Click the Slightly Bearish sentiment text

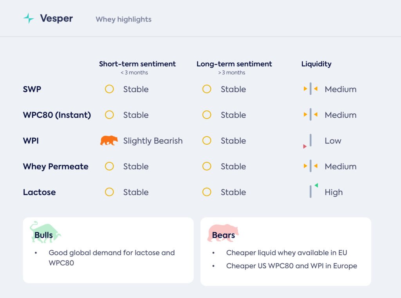coord(153,141)
